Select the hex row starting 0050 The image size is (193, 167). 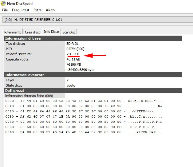point(84,127)
